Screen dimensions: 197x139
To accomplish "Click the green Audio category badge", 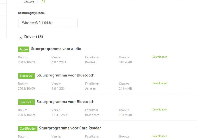I will [x=24, y=49].
